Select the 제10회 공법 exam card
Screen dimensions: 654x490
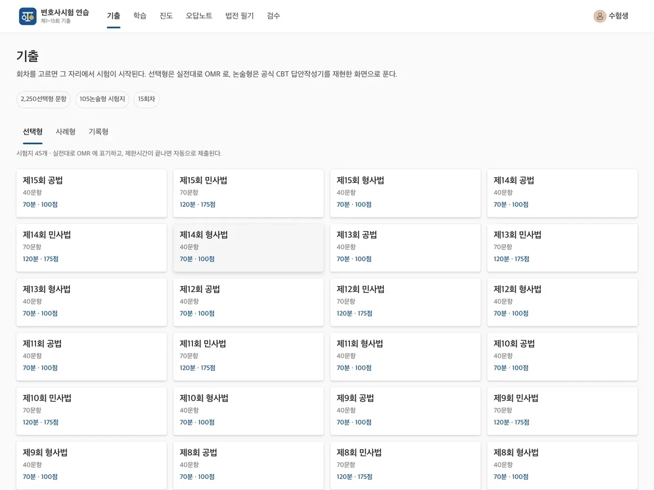coord(562,357)
